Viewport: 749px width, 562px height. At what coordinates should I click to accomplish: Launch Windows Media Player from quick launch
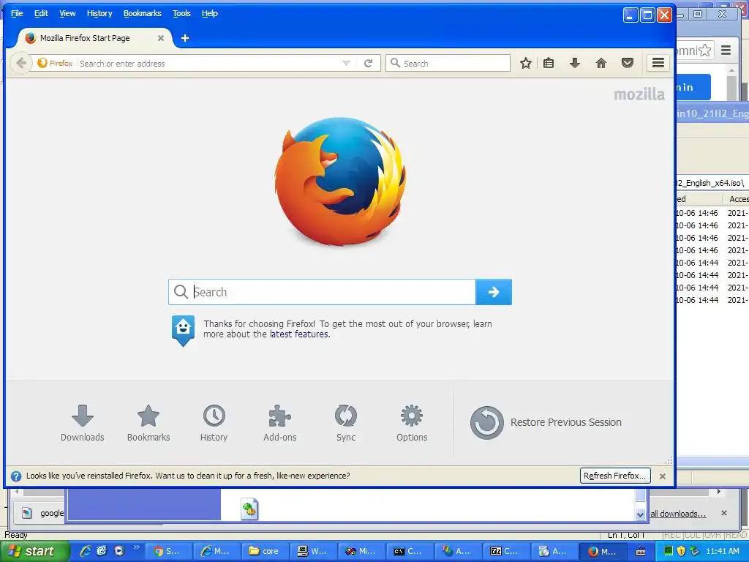click(x=119, y=551)
